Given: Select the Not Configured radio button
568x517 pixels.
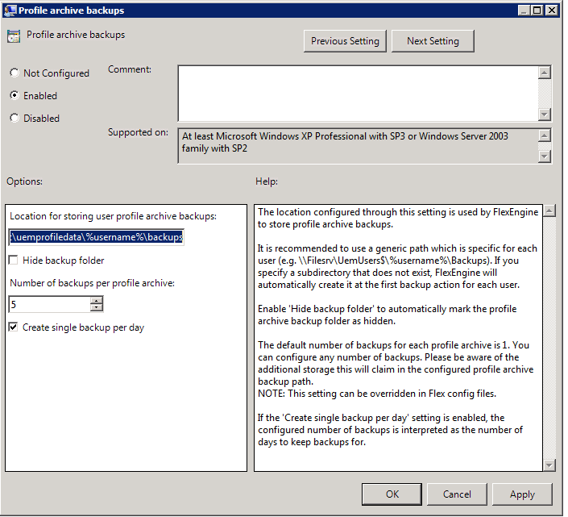Looking at the screenshot, I should [x=15, y=73].
